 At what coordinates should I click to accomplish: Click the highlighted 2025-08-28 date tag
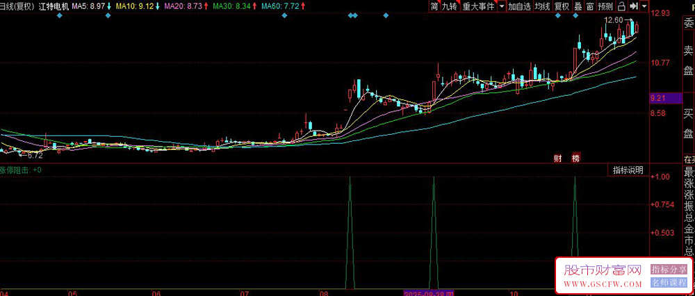pyautogui.click(x=429, y=293)
